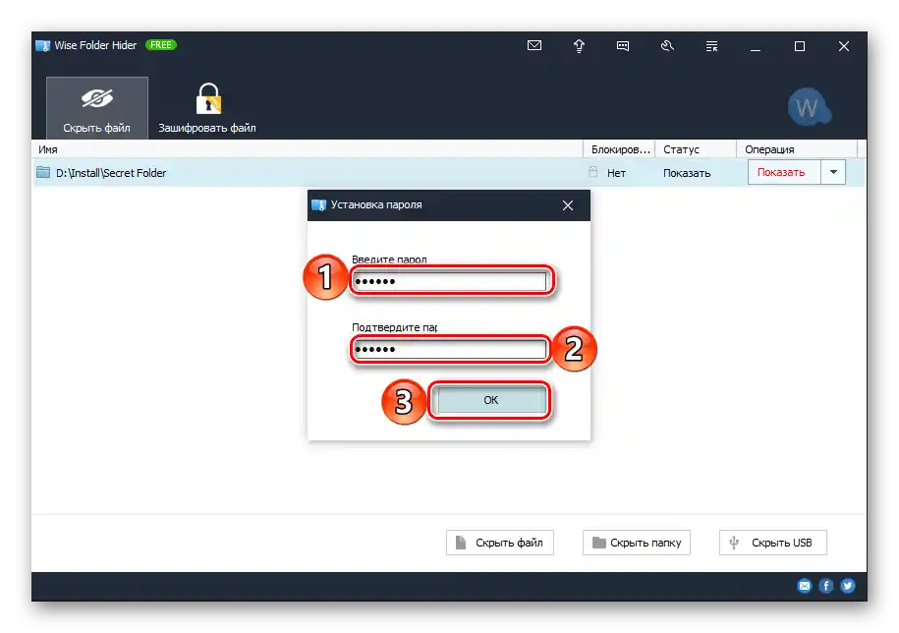The width and height of the screenshot is (899, 633).
Task: Open the feedback chat icon in title bar
Action: point(623,46)
